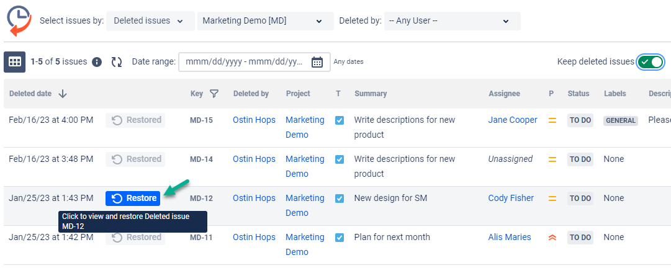Sort by the Summary column header

[371, 94]
